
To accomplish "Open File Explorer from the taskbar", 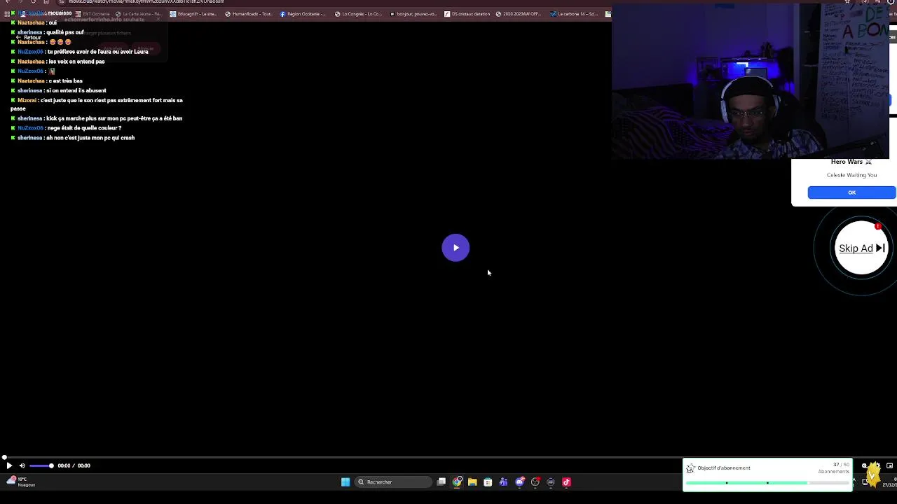I will pyautogui.click(x=472, y=482).
